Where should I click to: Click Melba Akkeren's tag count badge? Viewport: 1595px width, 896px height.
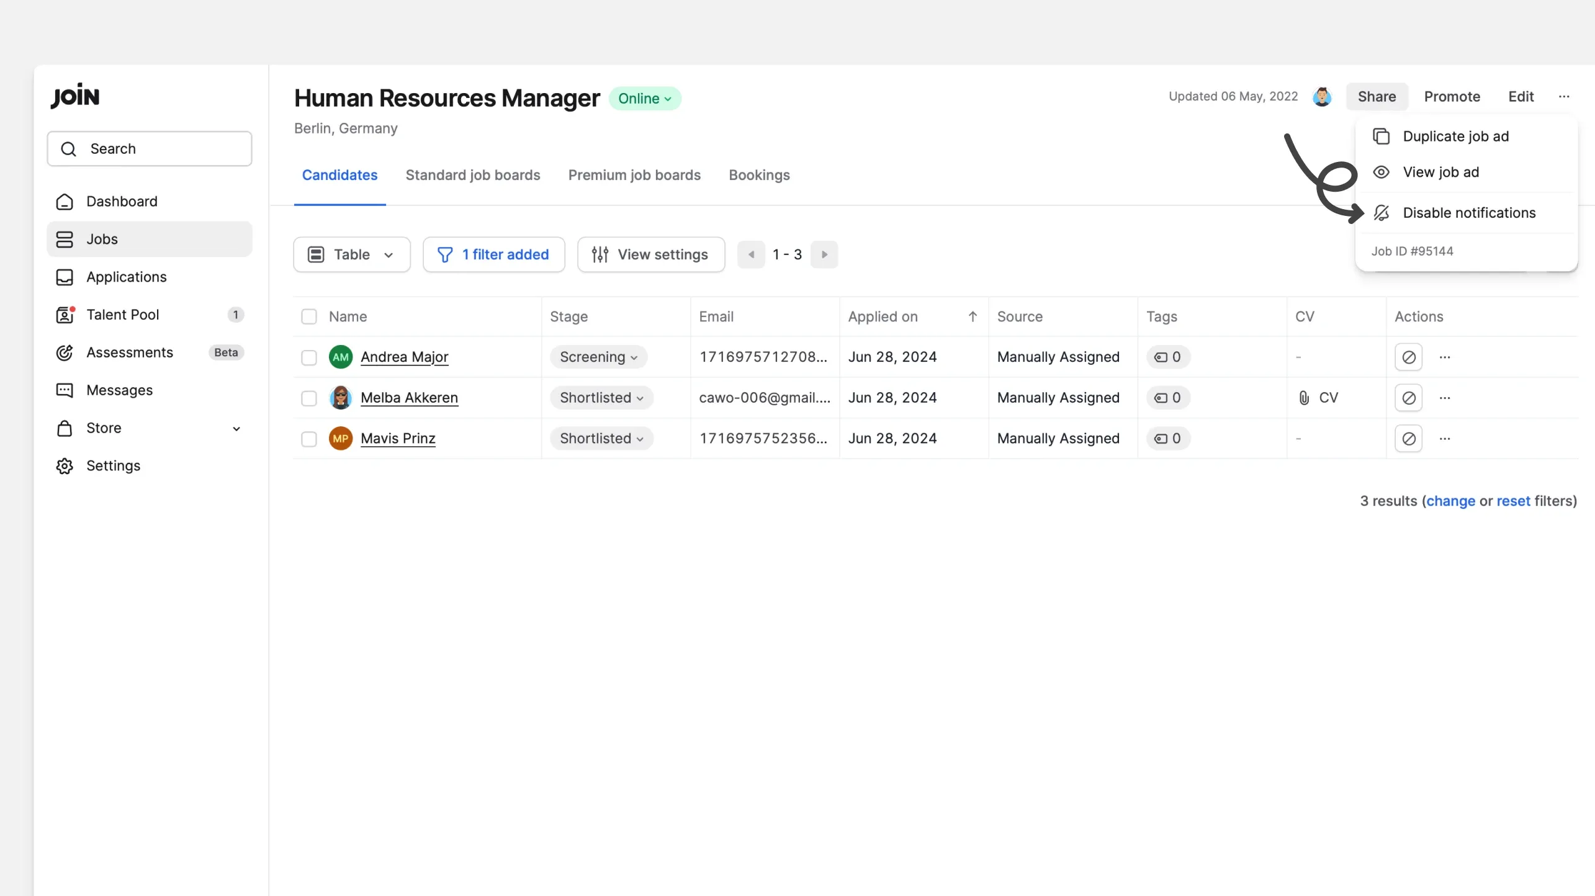coord(1167,398)
